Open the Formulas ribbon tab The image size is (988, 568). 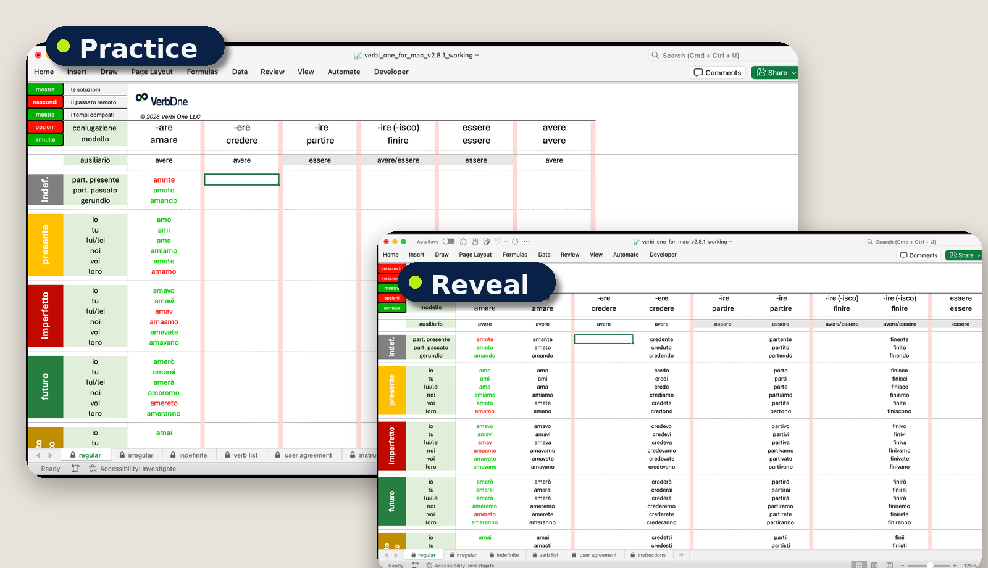pyautogui.click(x=202, y=72)
